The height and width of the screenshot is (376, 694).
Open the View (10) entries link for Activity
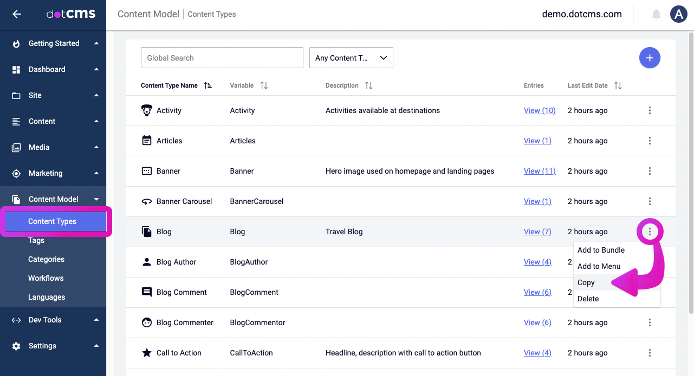pyautogui.click(x=540, y=110)
